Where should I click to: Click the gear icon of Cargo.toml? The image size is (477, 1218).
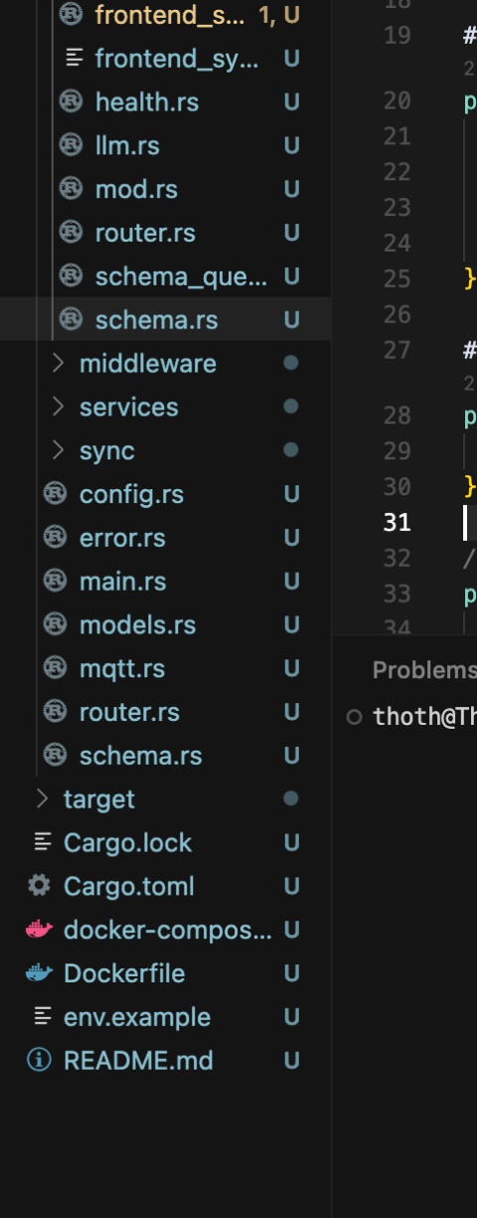[39, 886]
